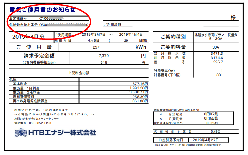Screen dimensions: 248x155
Task: Select the difference value 296.7
Action: coord(218,62)
